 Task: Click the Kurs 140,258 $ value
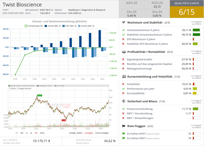coord(45,13)
